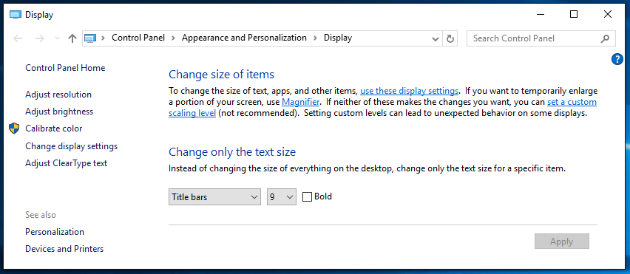Open Personalization under See also

55,231
